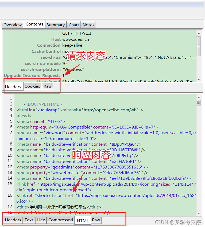Click the DOCTYPE HTML line

point(43,104)
